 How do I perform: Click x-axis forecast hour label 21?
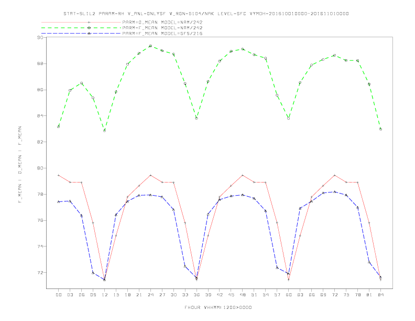click(139, 295)
